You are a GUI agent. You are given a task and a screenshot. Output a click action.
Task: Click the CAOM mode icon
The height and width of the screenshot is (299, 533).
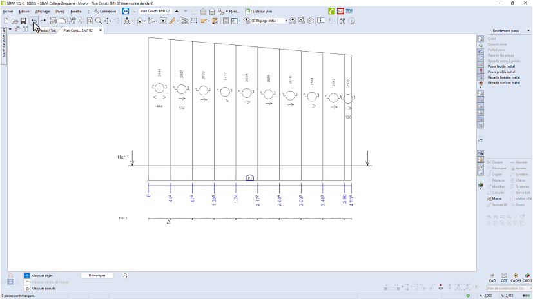[516, 276]
